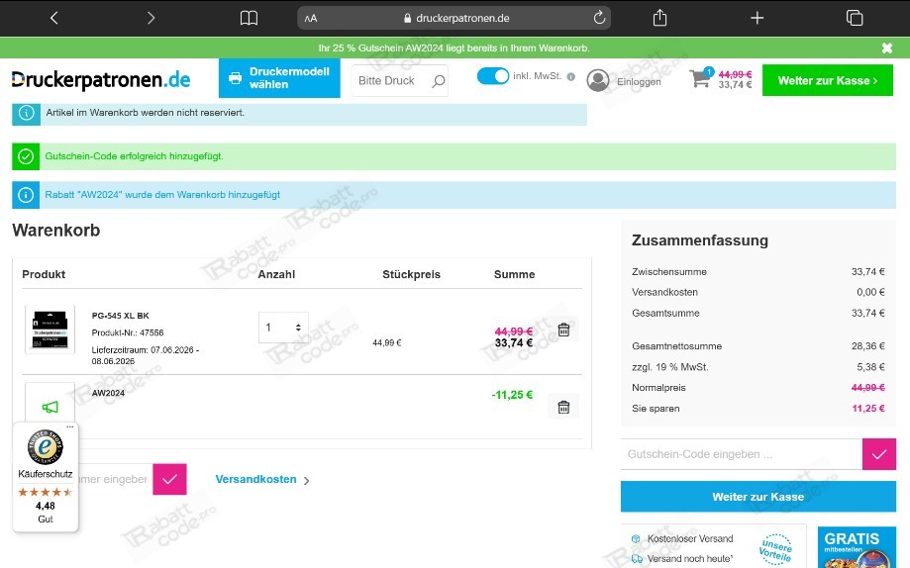Open the PG-545 XL BK product name
This screenshot has height=568, width=910.
click(x=120, y=316)
